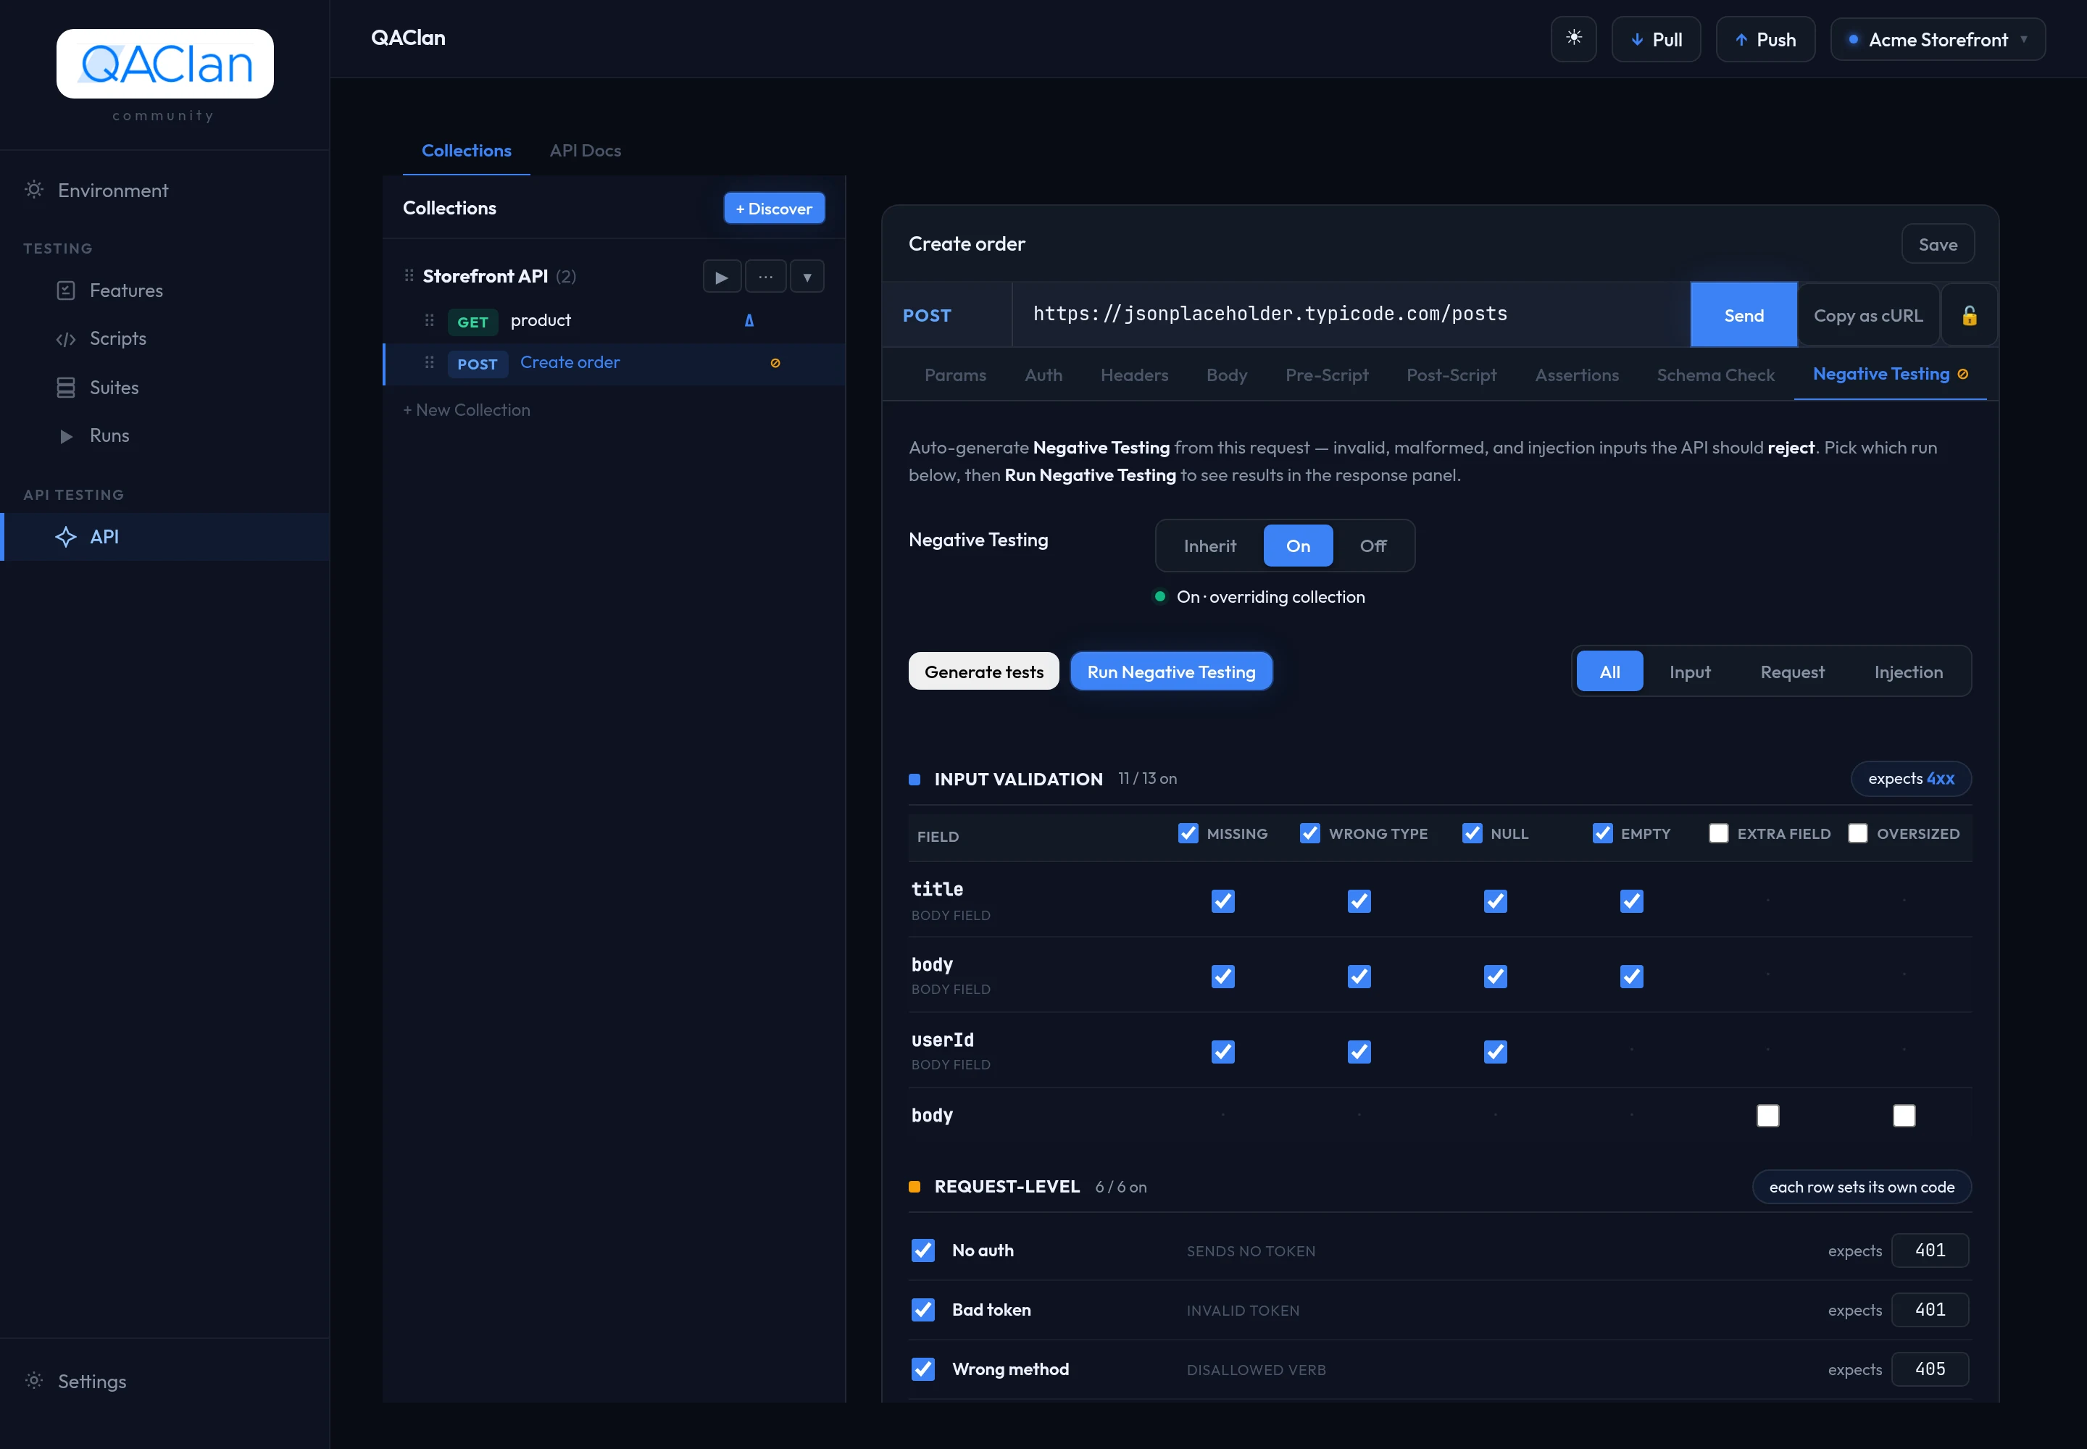Toggle NULL column header checkbox
Viewport: 2087px width, 1449px height.
(1471, 833)
